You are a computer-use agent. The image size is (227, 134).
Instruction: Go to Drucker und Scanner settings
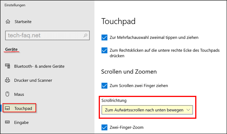[33, 80]
